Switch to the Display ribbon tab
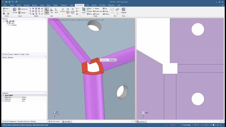The width and height of the screenshot is (226, 127). pos(19,5)
